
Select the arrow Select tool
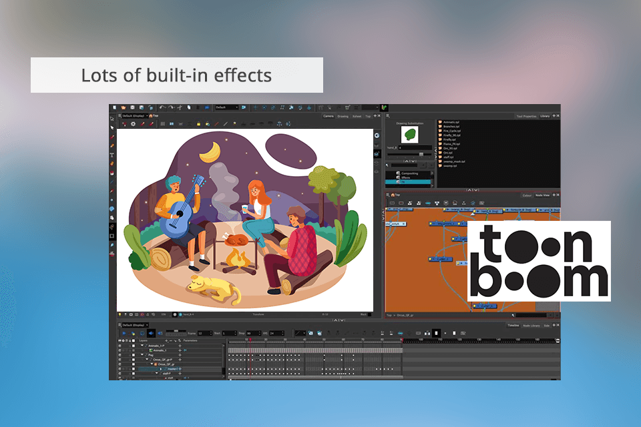coord(112,128)
